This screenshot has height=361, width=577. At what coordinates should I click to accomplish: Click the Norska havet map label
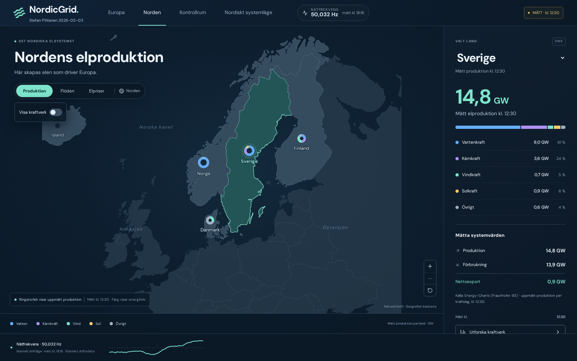point(156,127)
